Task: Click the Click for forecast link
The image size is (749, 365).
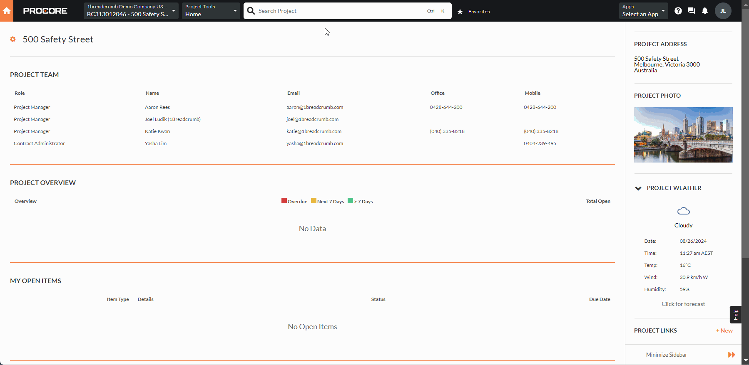Action: 683,304
